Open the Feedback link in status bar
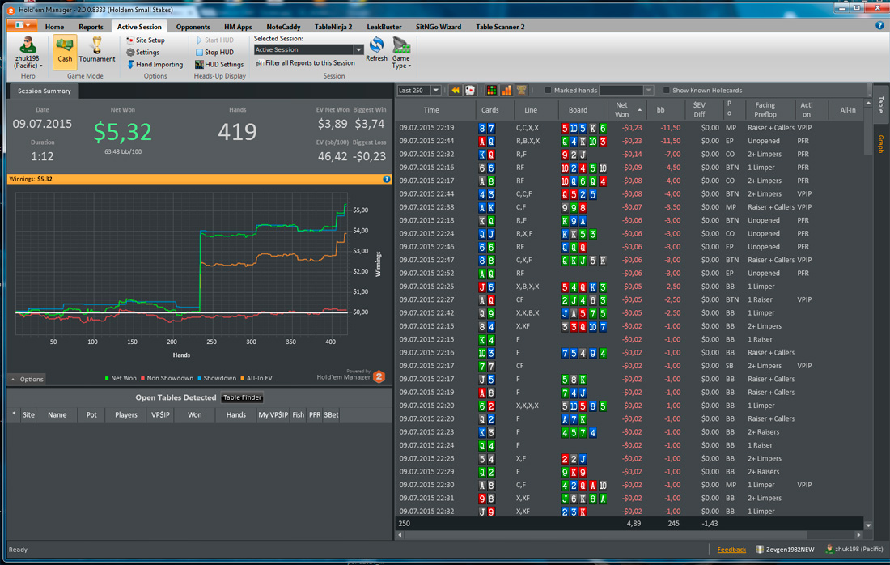The height and width of the screenshot is (565, 890). tap(731, 550)
